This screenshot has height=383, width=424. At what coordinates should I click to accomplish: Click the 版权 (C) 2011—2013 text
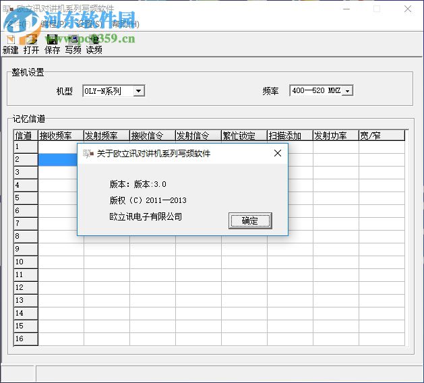148,200
